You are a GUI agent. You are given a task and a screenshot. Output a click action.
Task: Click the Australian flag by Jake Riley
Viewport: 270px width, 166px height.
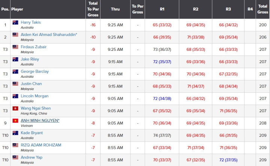pos(15,59)
